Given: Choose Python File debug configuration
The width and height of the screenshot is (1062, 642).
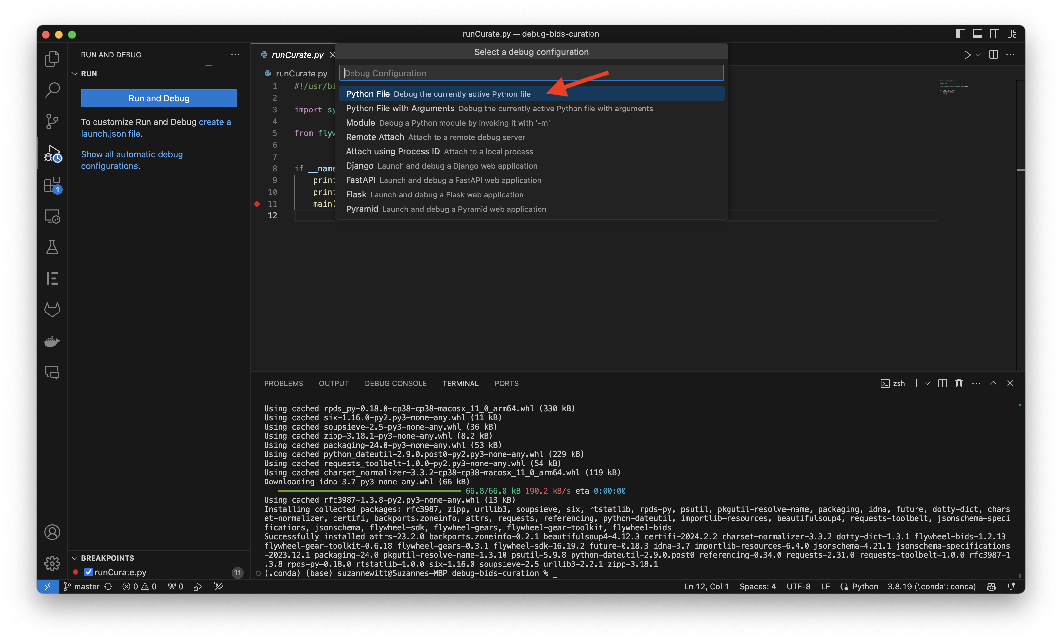Looking at the screenshot, I should (531, 93).
